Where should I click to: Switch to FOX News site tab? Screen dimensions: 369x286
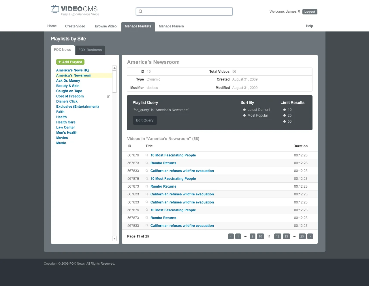coord(63,50)
